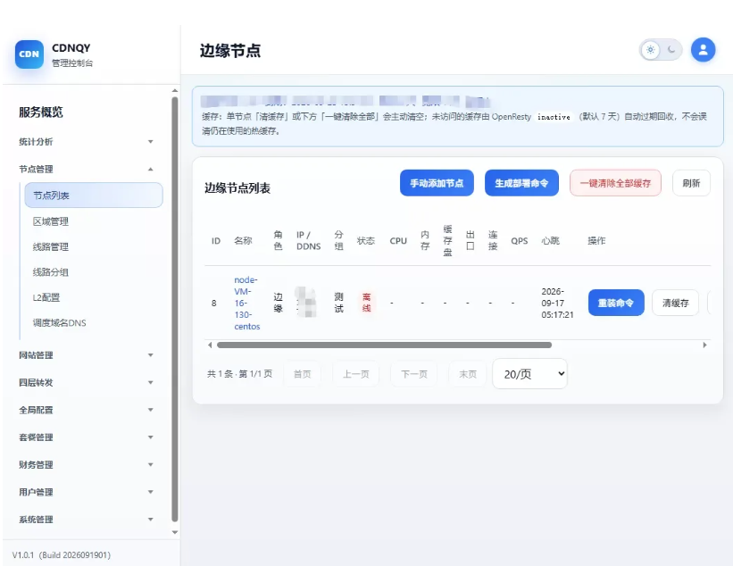The width and height of the screenshot is (733, 566).
Task: Click the inactive code tag
Action: (554, 117)
